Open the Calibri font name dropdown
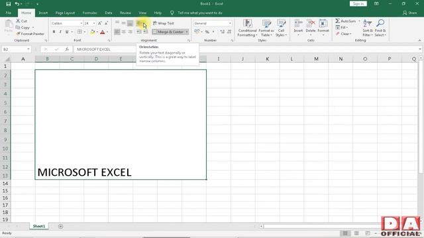This screenshot has width=424, height=238. tap(81, 24)
